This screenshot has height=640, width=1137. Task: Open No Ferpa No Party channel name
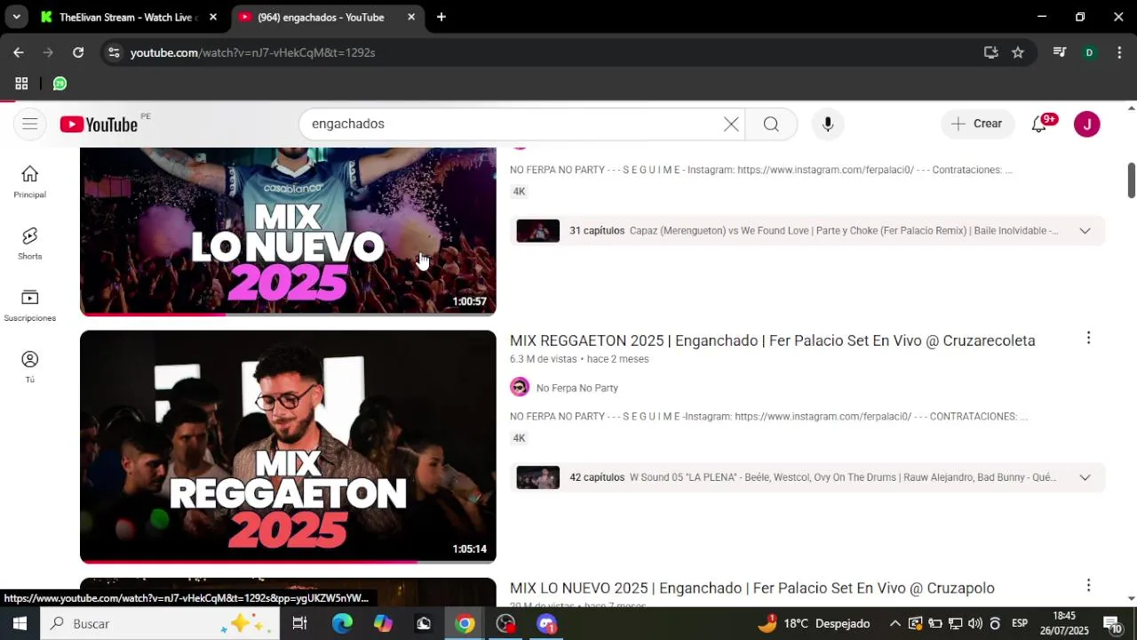577,388
